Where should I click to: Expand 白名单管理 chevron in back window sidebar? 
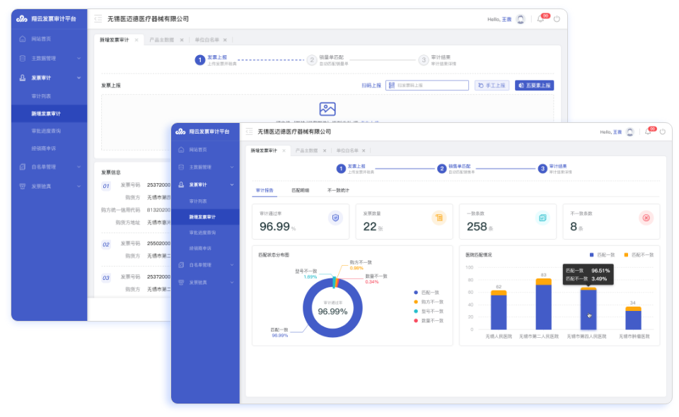pos(79,167)
